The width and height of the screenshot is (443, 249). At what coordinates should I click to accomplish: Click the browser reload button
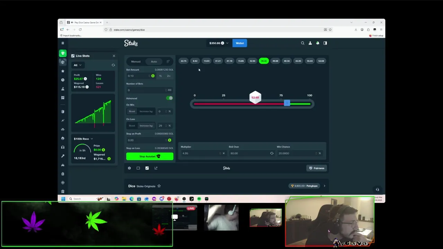80,30
